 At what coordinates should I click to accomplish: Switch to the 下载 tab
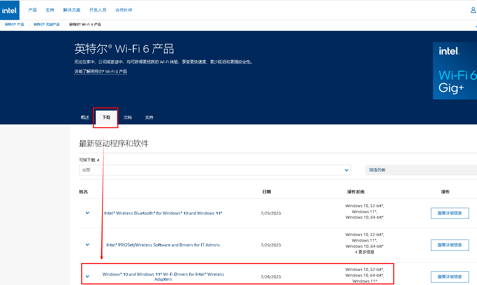click(x=106, y=117)
